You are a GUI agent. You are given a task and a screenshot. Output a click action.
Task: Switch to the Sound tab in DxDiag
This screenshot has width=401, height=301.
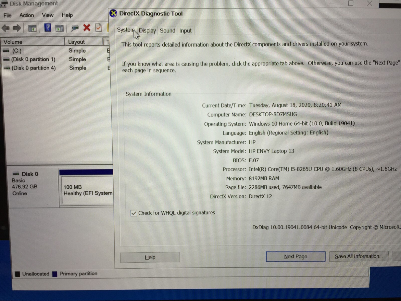click(x=167, y=31)
